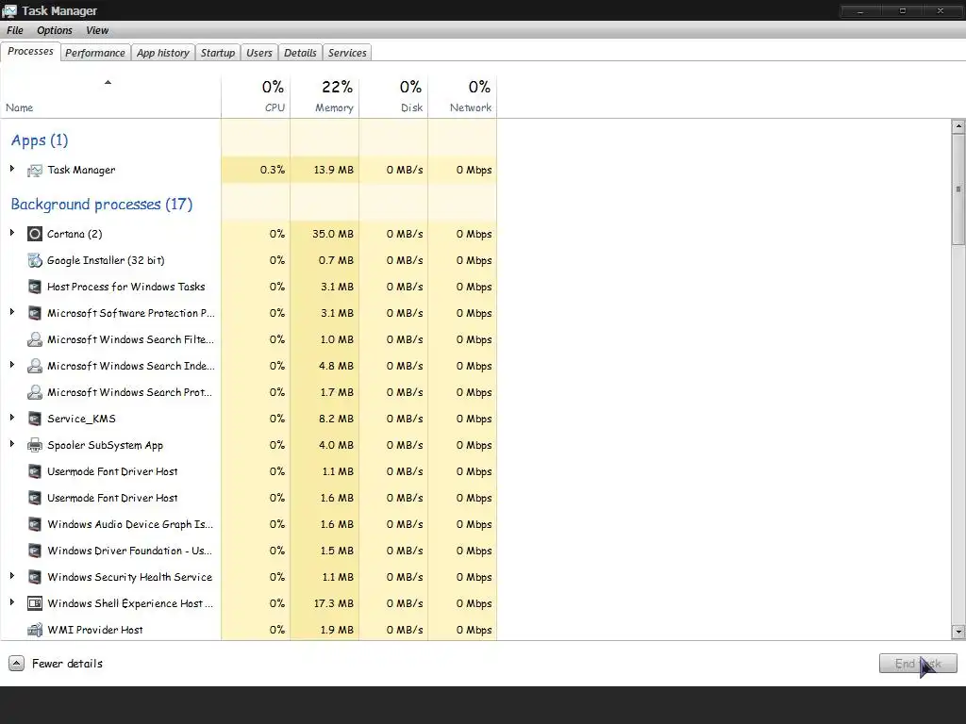Select Windows Audio Device Graph row name

(130, 524)
